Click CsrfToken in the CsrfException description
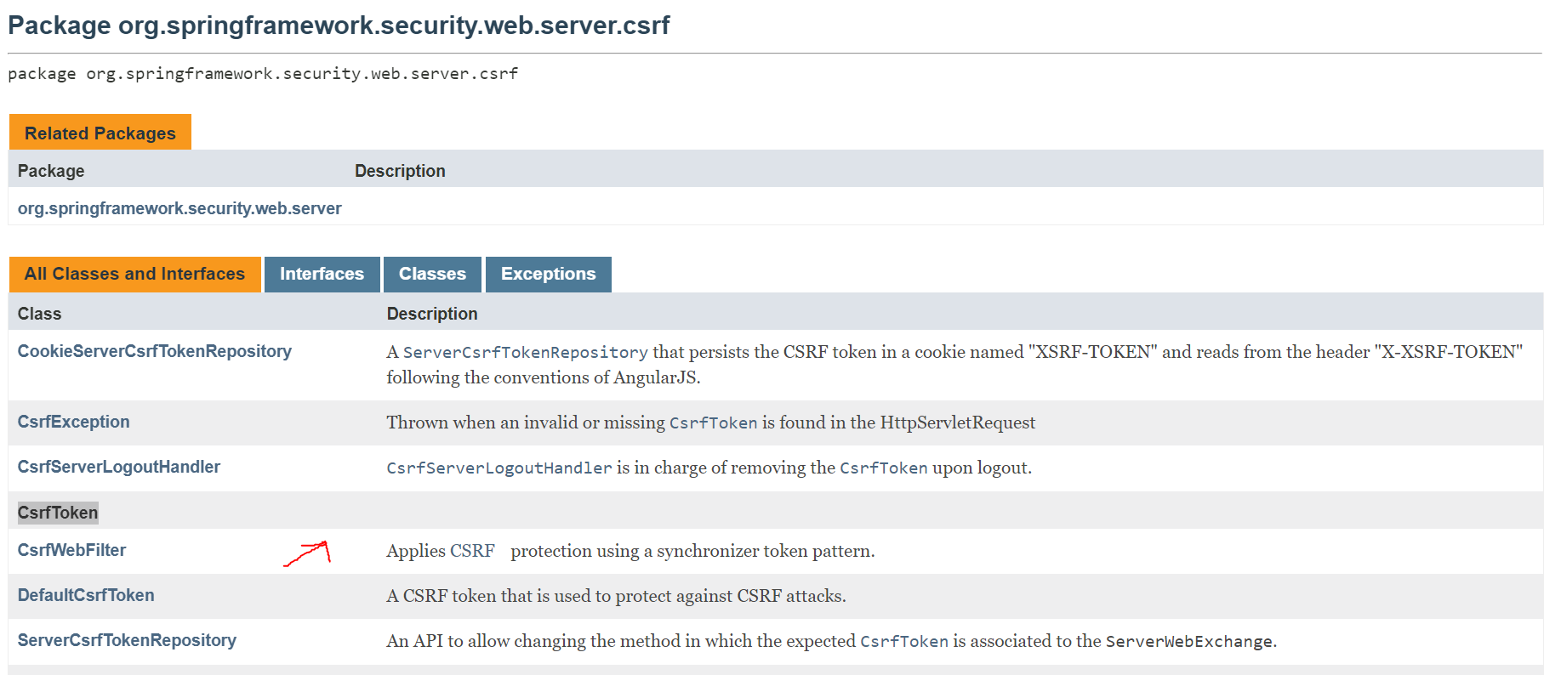The width and height of the screenshot is (1544, 675). (713, 423)
